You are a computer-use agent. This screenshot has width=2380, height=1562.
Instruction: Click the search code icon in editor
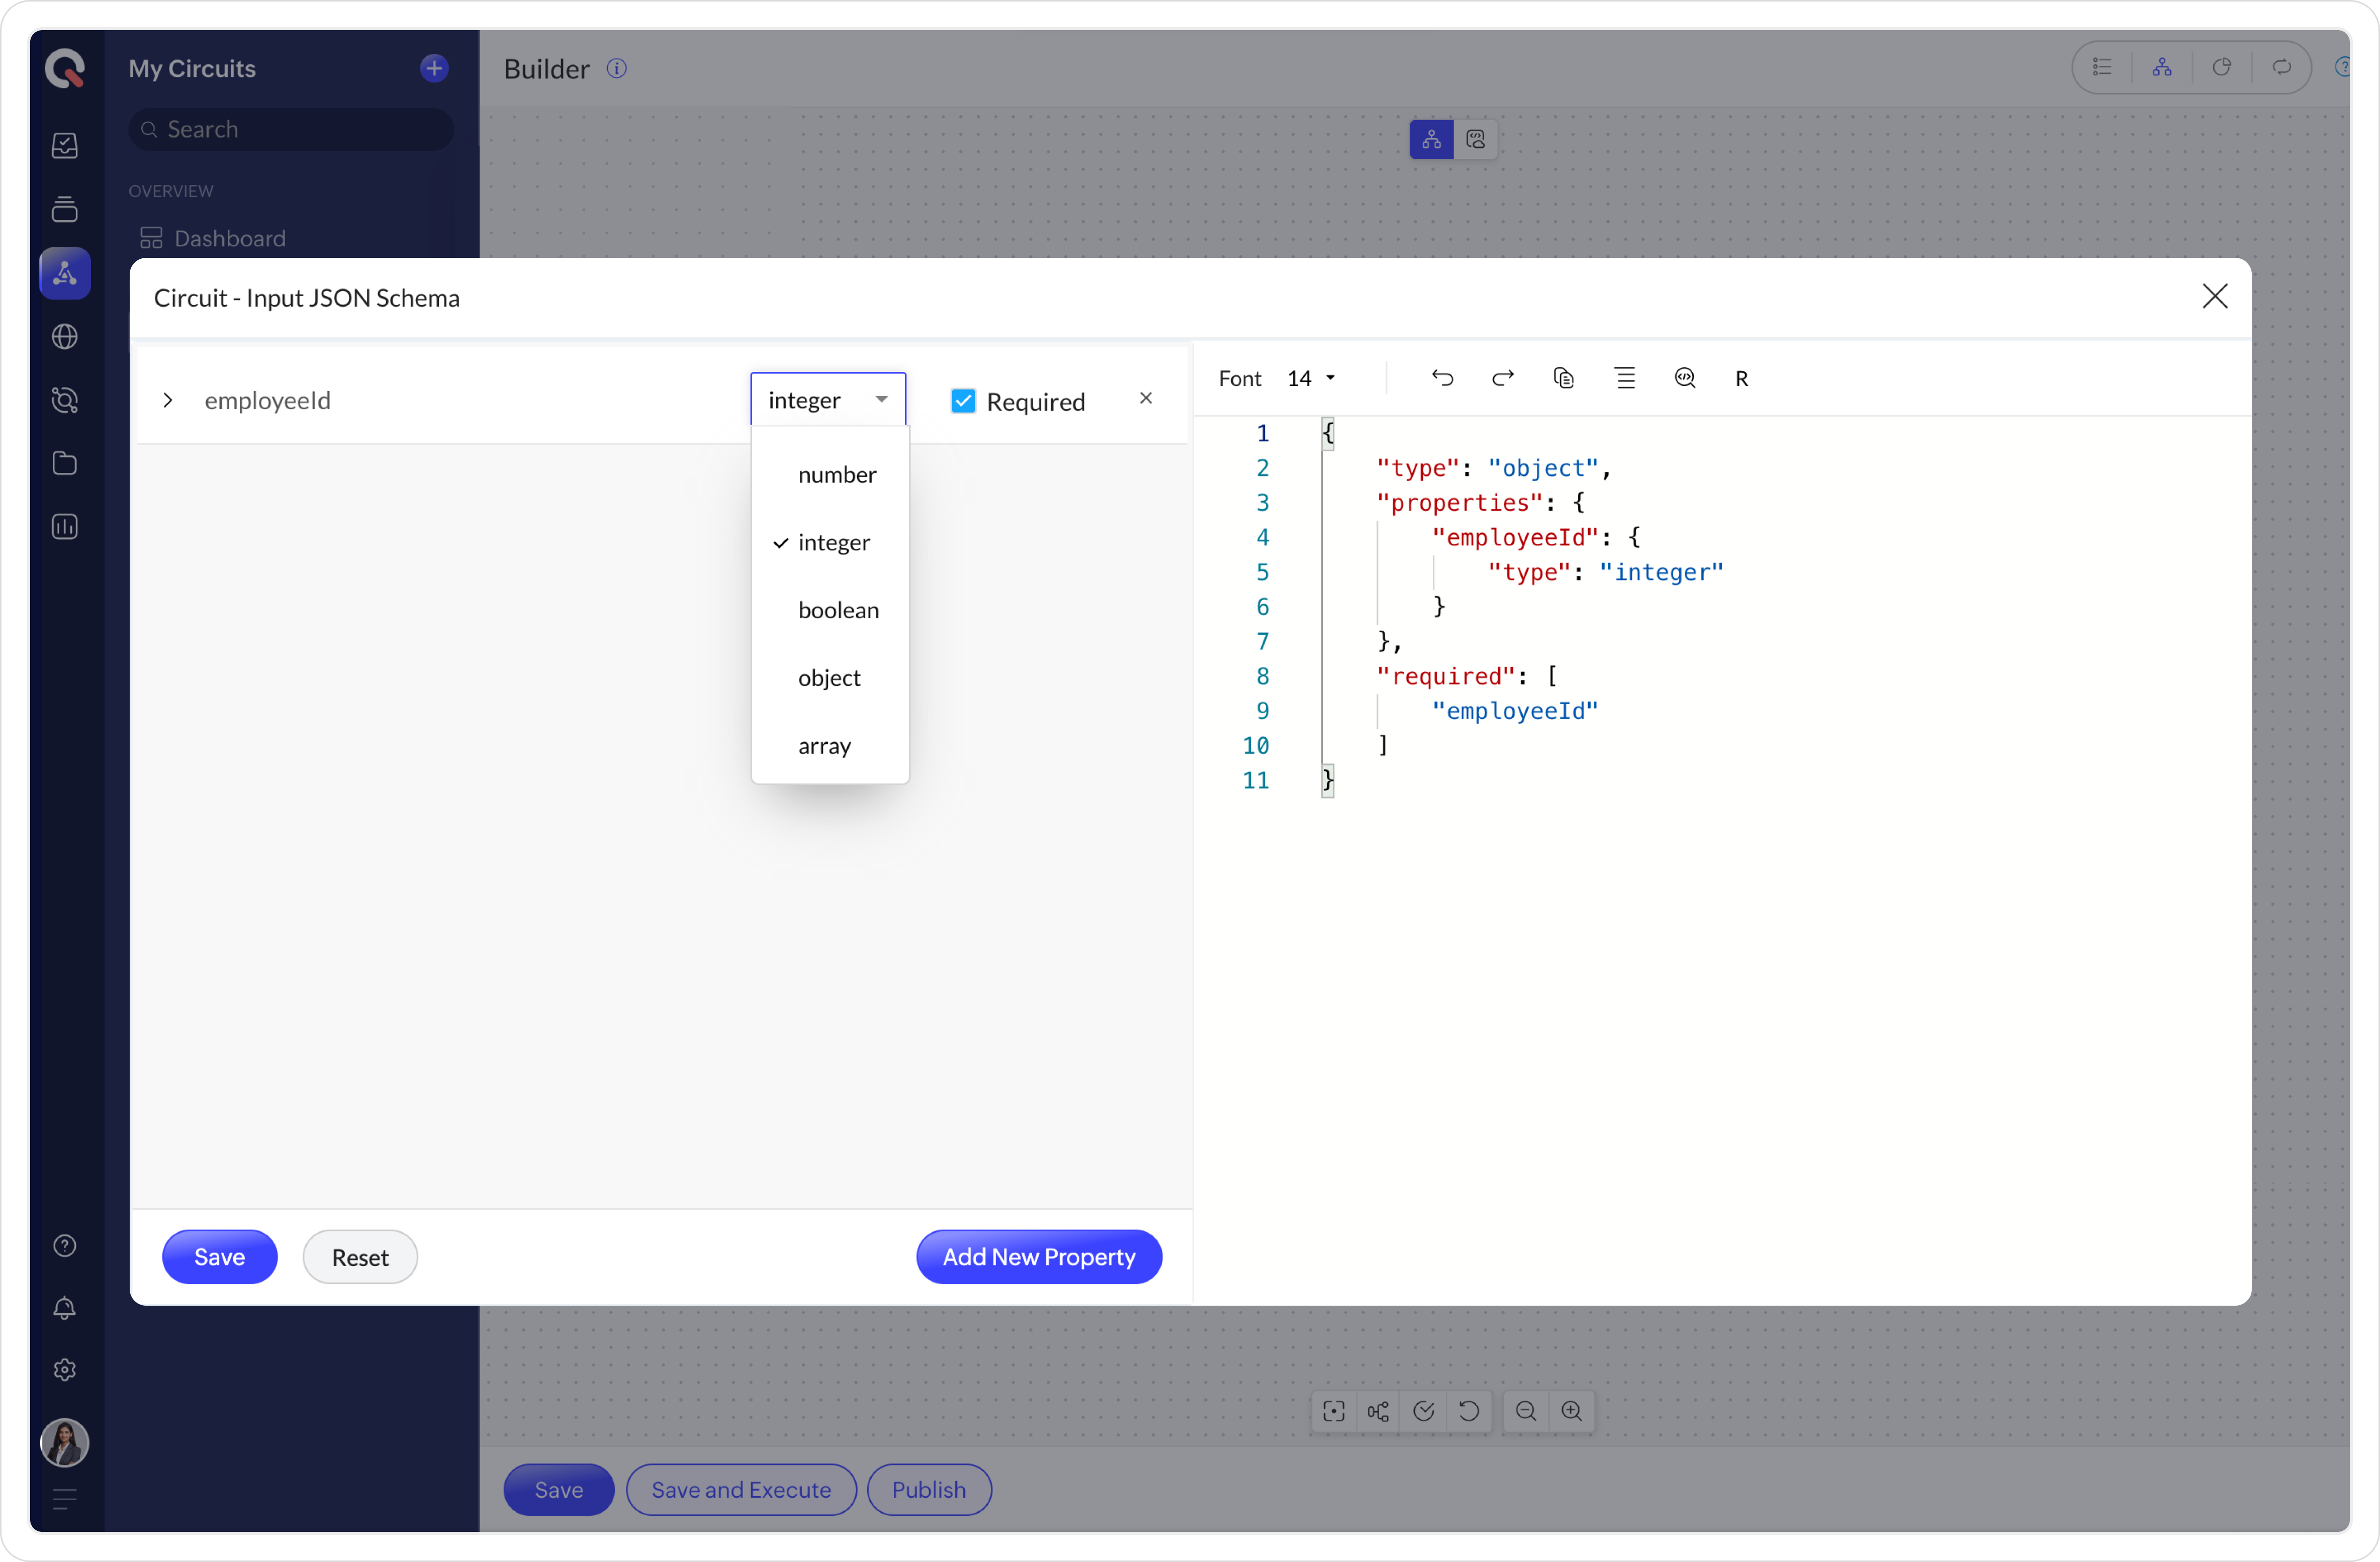tap(1684, 378)
